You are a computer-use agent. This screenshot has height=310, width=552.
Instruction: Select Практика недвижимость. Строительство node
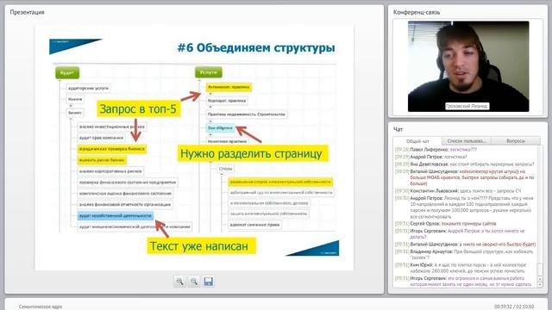pos(247,115)
